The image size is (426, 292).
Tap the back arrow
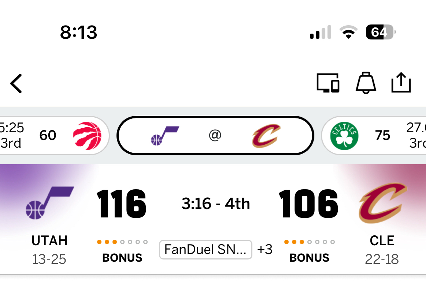tap(16, 84)
